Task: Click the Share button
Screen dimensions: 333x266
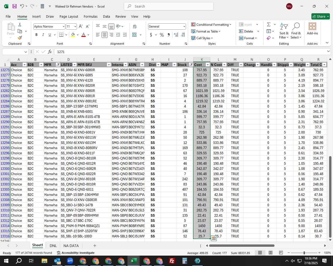Action: coord(321,16)
